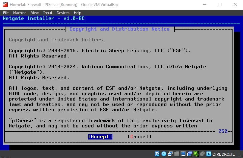Screen dimensions: 243x158
Task: Click the Netgate Installer v1.0-RC header
Action: click(x=44, y=18)
